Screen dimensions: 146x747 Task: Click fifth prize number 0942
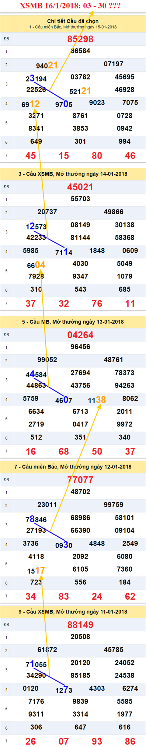coord(124,128)
